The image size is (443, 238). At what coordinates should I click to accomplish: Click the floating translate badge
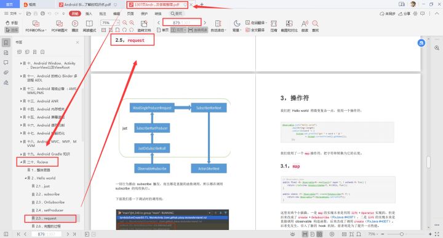click(x=421, y=43)
